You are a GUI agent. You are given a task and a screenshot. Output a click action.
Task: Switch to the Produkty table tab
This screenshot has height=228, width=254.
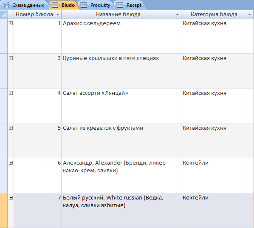coord(96,5)
